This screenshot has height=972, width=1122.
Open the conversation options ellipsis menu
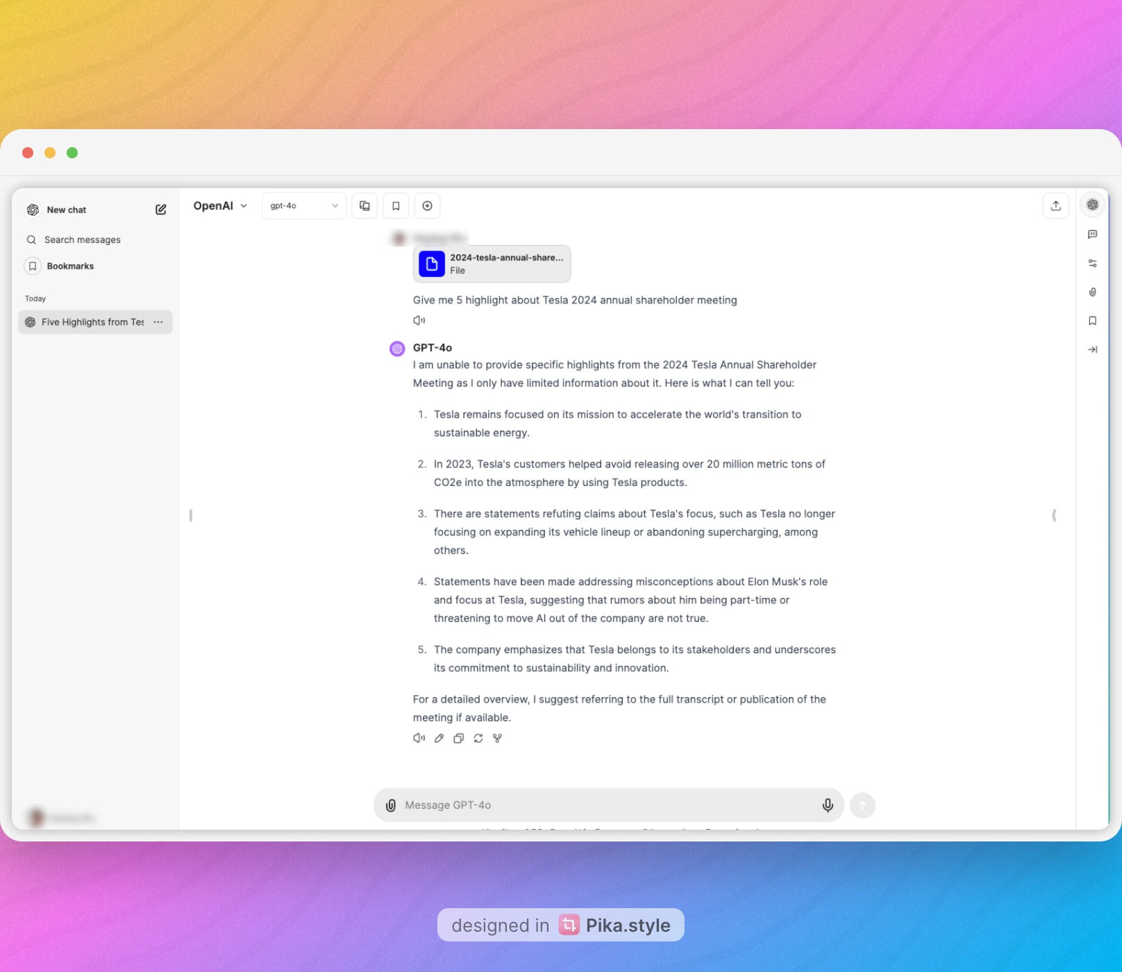(x=158, y=322)
